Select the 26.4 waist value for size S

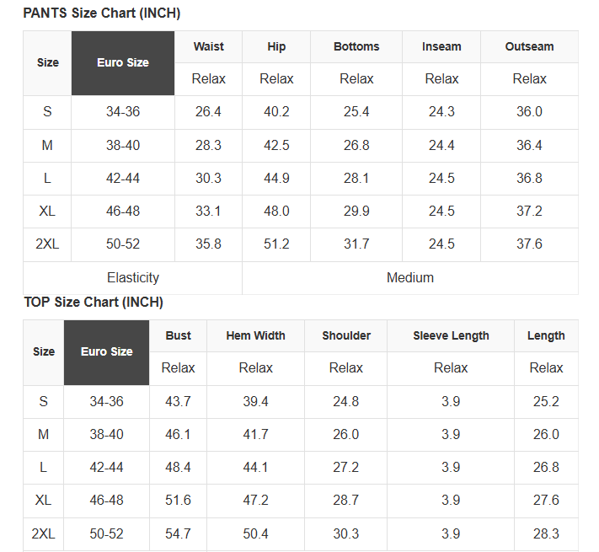click(x=208, y=112)
